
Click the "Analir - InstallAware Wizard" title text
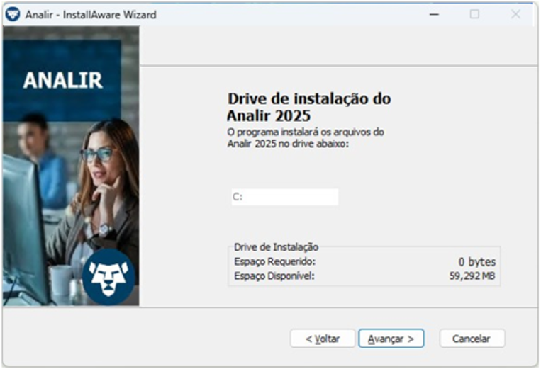(91, 15)
